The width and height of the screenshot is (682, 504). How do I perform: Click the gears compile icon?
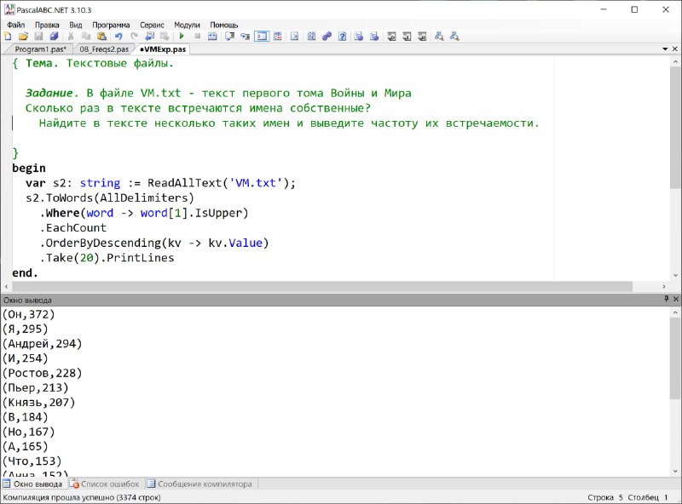point(327,37)
